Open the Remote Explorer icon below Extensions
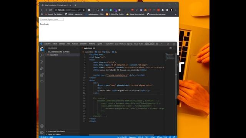The image size is (246, 138). pyautogui.click(x=42, y=81)
